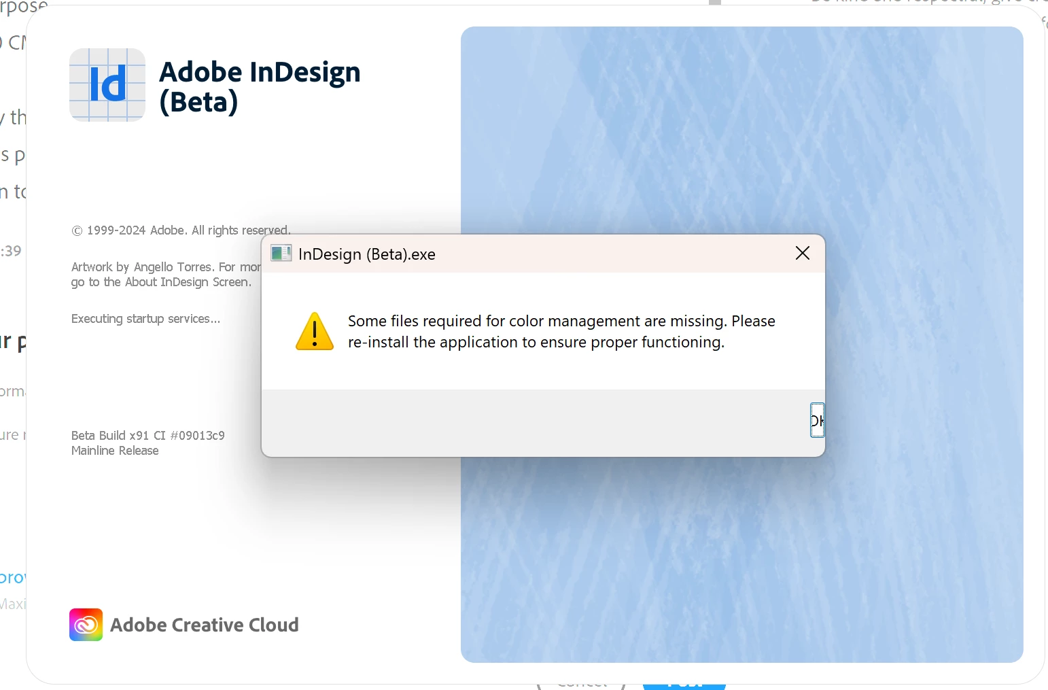Click the Adobe InDesign (Beta) heading

[260, 87]
